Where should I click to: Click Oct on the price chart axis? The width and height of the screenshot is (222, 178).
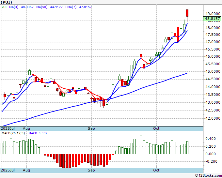[156, 128]
